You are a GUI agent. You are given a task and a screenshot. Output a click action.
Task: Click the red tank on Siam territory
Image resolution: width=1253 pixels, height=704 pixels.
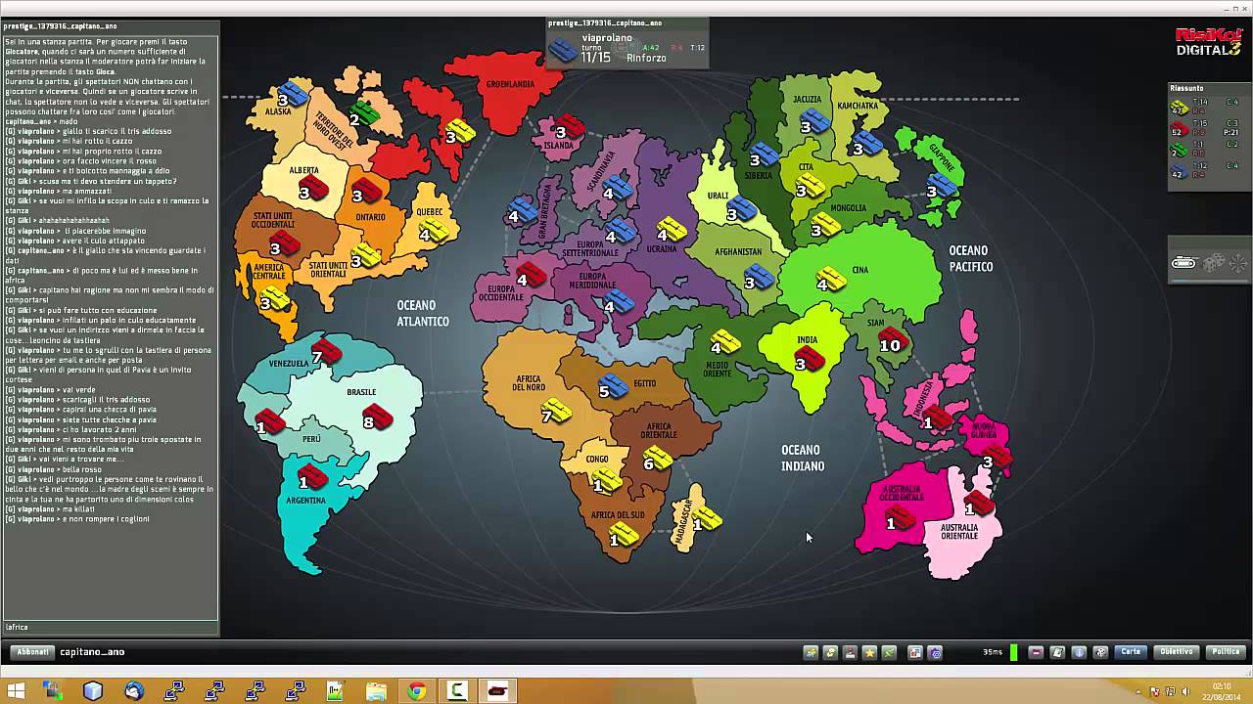893,342
